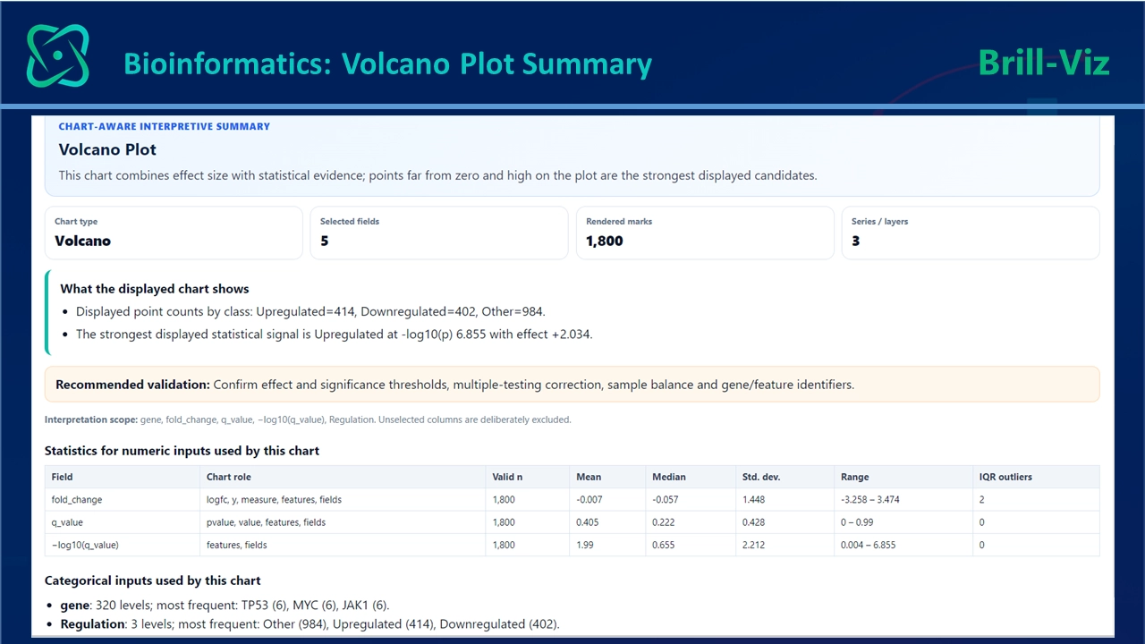The width and height of the screenshot is (1145, 644).
Task: Click the atom logo icon
Action: coord(58,55)
